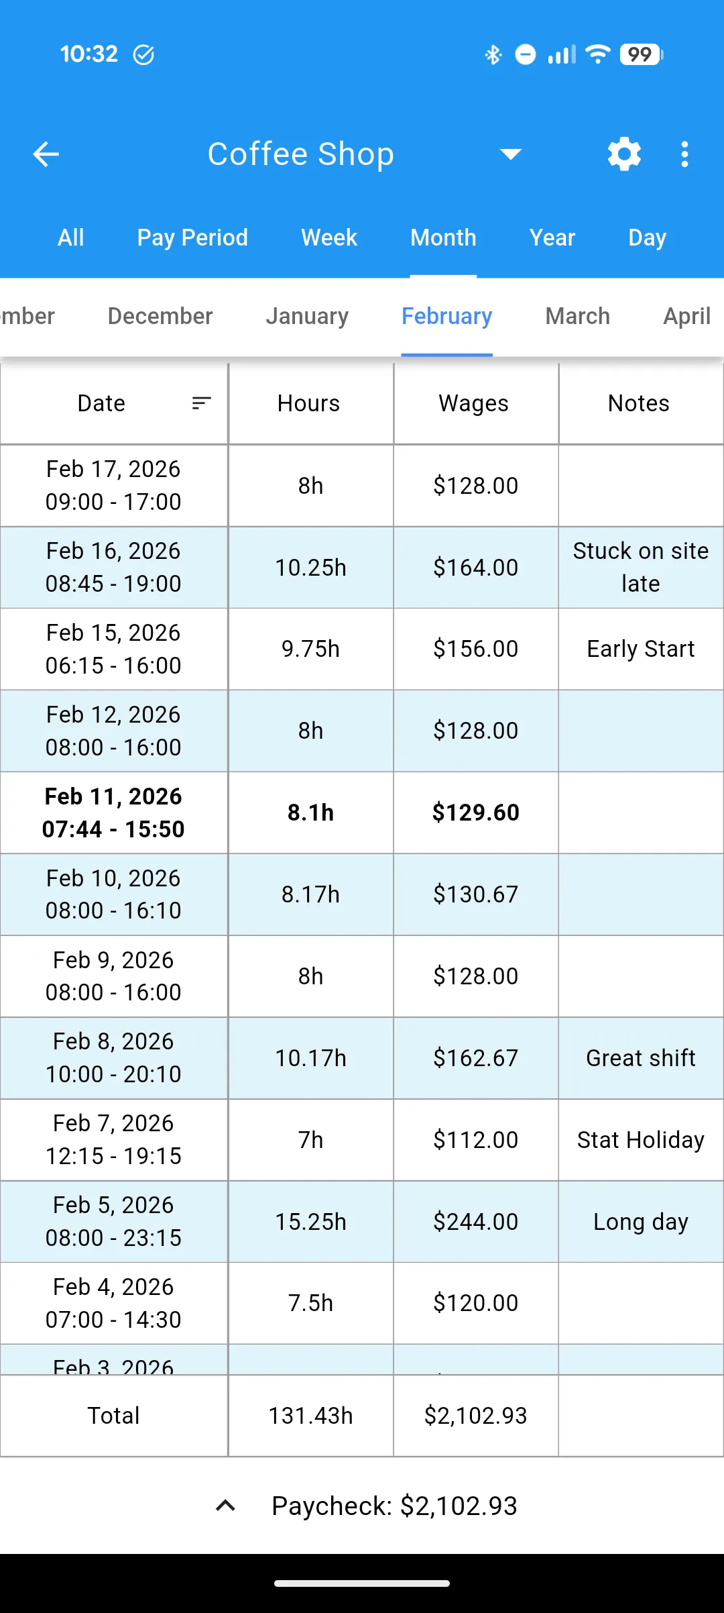Open the Coffee Shop job dropdown

pyautogui.click(x=511, y=154)
